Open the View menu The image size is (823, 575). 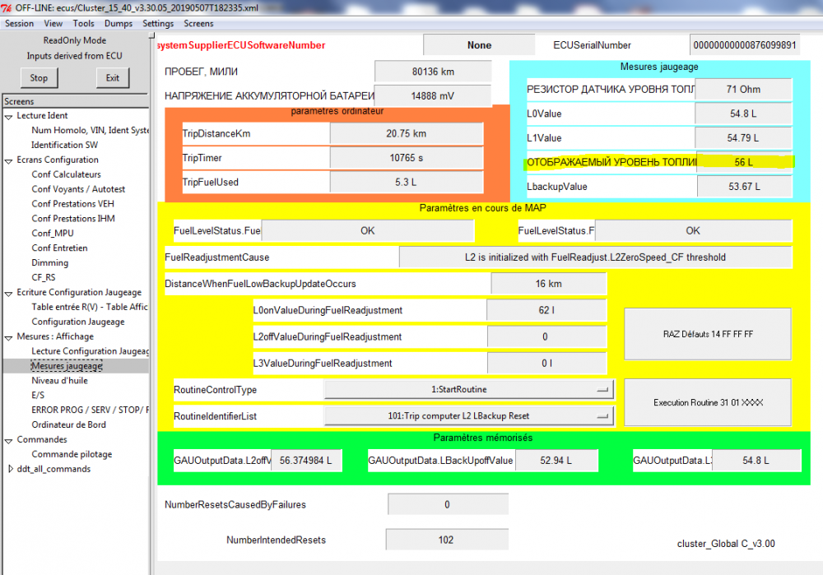pos(53,24)
